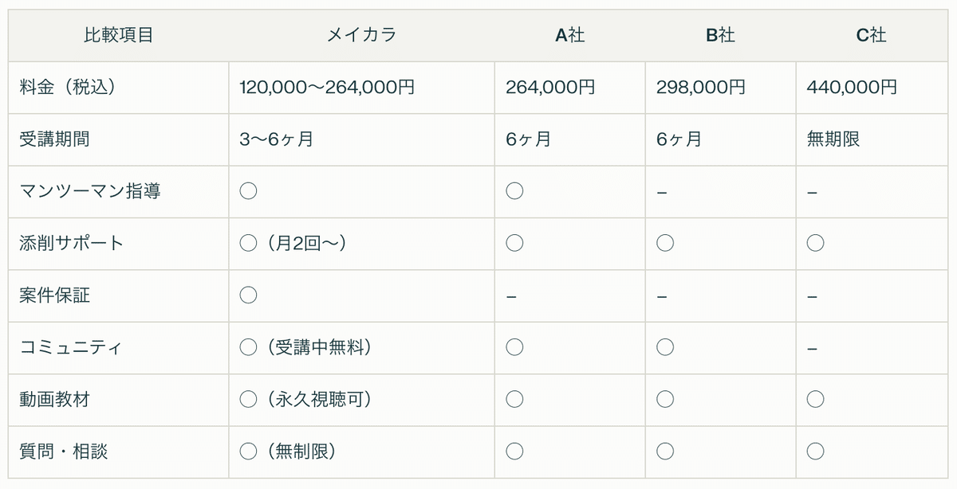Click the C社 column header
Screen dimensions: 957x489
pyautogui.click(x=871, y=35)
